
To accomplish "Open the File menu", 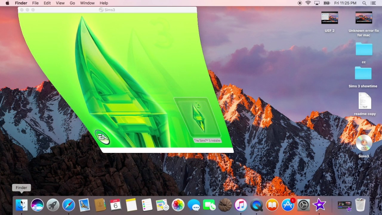I will pyautogui.click(x=35, y=3).
